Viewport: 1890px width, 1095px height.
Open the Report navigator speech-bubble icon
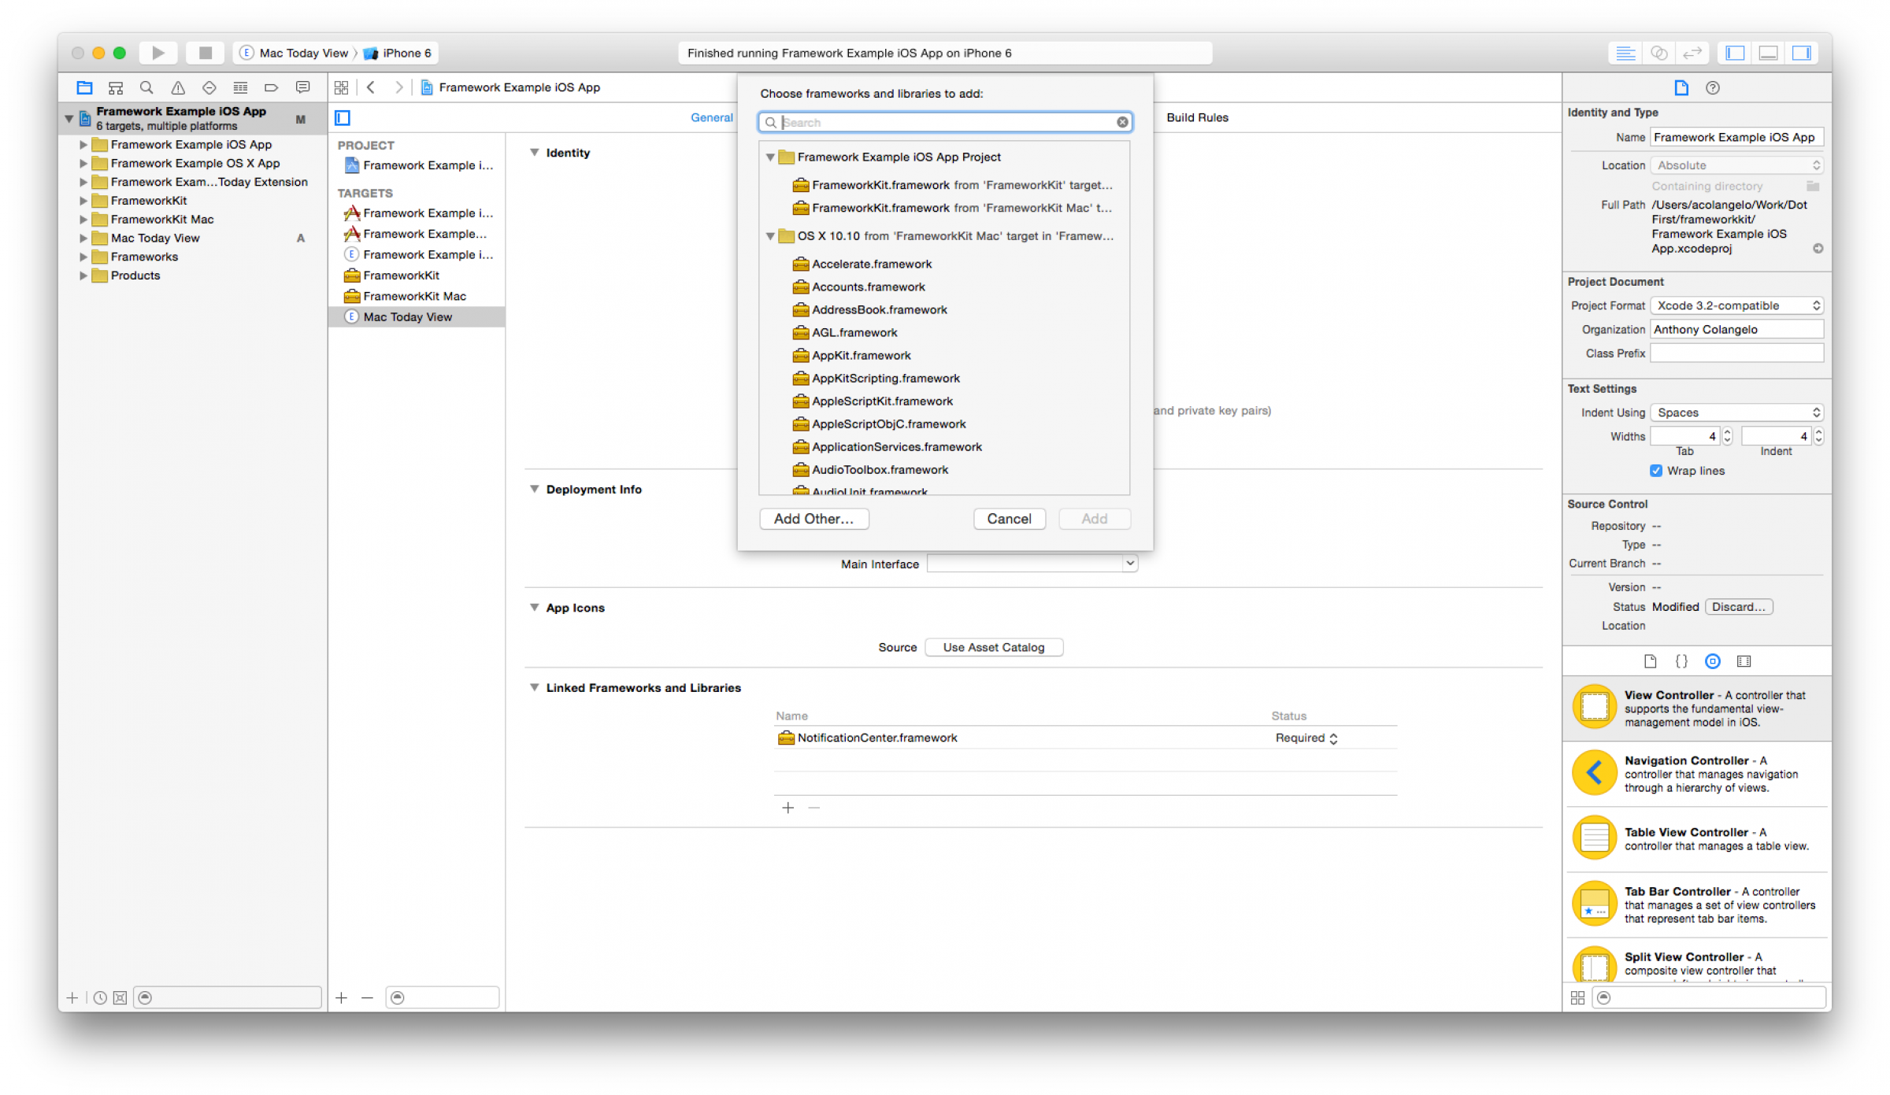pyautogui.click(x=302, y=87)
